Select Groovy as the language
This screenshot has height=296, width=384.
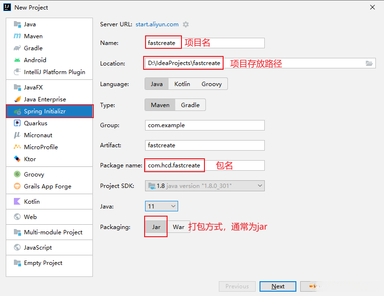coord(212,84)
